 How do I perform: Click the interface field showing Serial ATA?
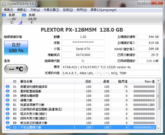pos(83,49)
